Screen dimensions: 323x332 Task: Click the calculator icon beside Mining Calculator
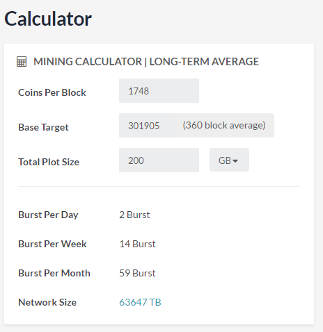click(22, 62)
